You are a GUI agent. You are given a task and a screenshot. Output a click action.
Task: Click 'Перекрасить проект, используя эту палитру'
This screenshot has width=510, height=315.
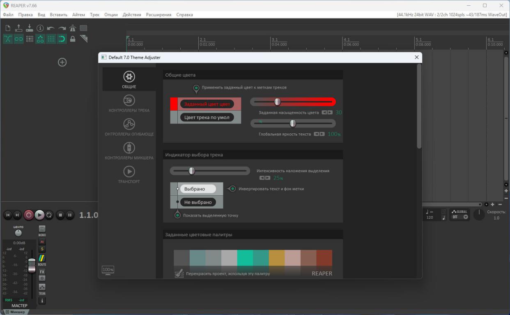point(228,274)
